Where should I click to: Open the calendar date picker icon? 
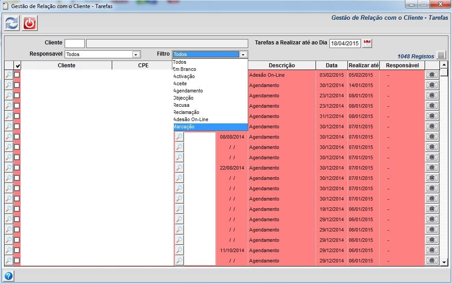tap(368, 43)
